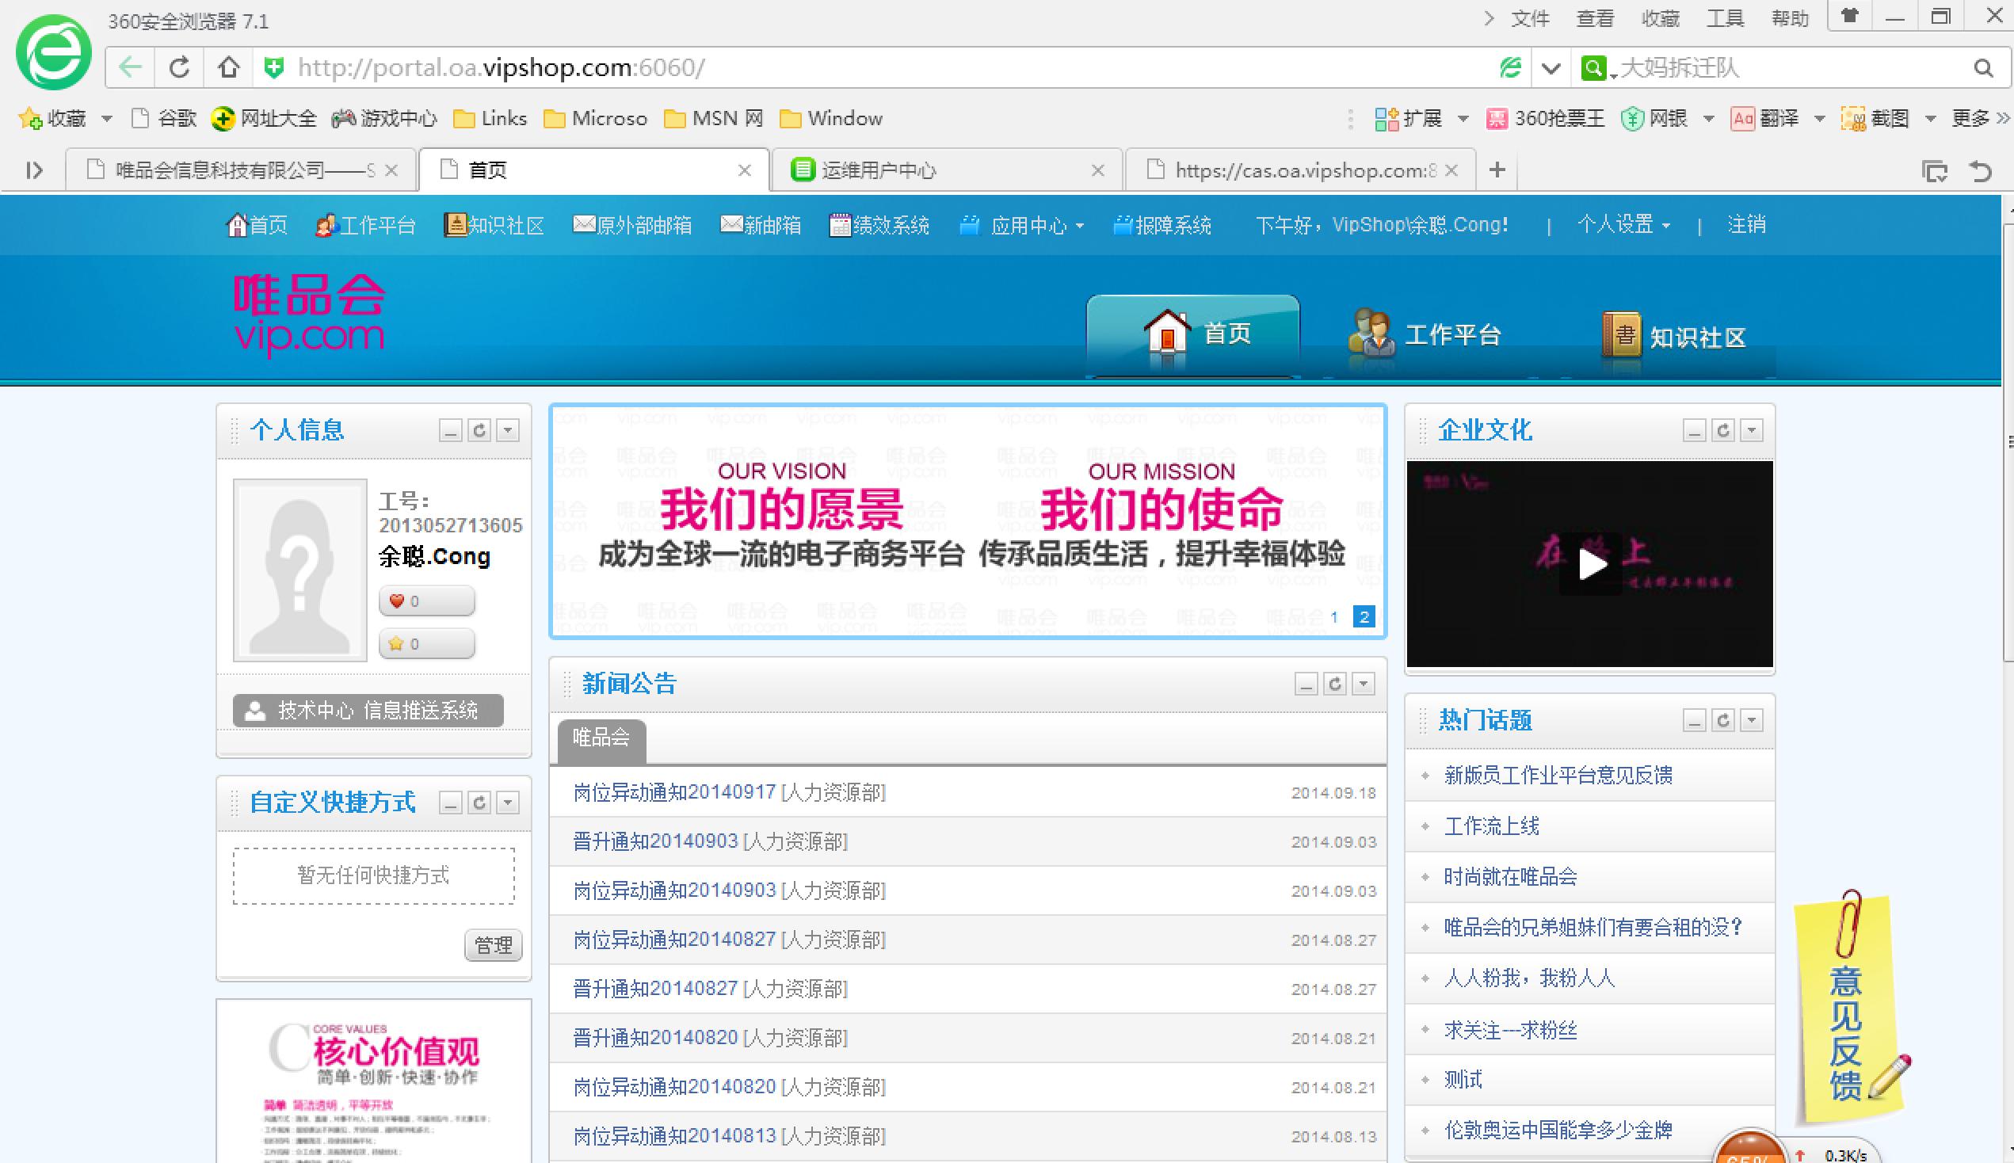Open the 企业文化 panel dropdown arrow
Viewport: 2014px width, 1163px height.
click(1752, 430)
